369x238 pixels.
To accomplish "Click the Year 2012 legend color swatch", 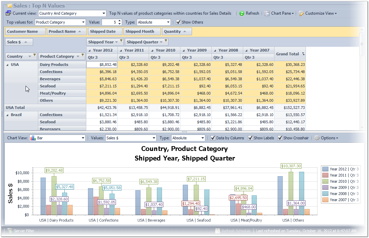I will (325, 169).
